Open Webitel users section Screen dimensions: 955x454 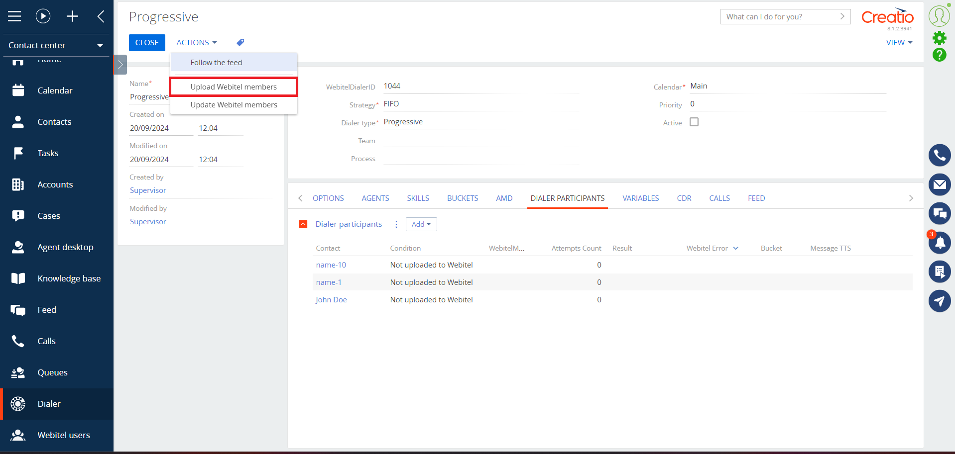click(57, 435)
